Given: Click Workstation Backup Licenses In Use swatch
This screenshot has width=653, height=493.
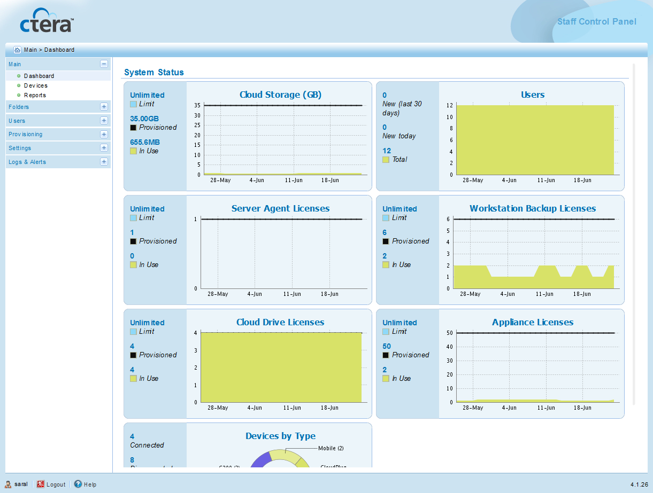Looking at the screenshot, I should (386, 265).
